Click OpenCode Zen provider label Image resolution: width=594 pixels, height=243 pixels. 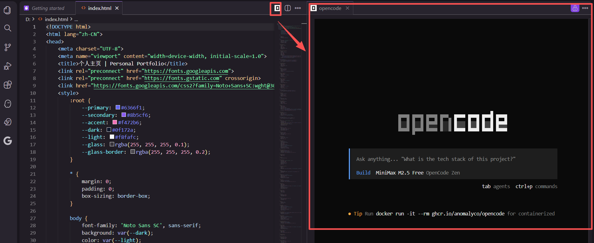443,173
